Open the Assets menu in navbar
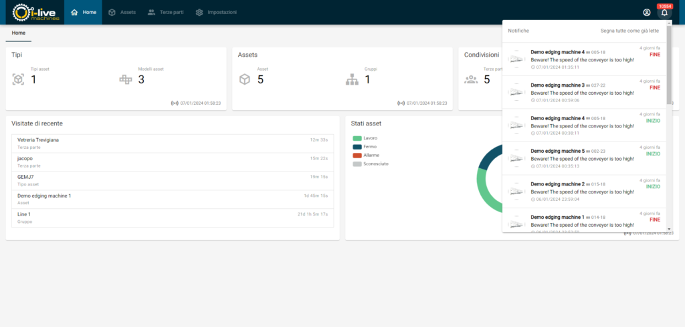The width and height of the screenshot is (685, 327). click(122, 12)
